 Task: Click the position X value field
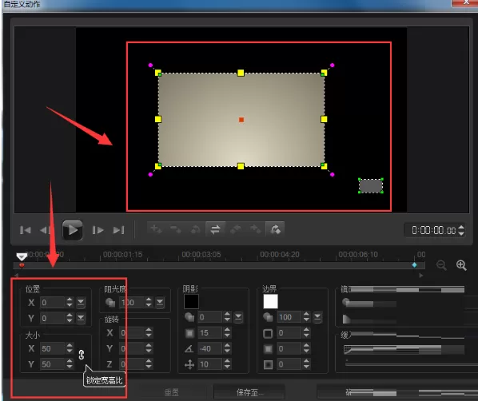point(53,302)
